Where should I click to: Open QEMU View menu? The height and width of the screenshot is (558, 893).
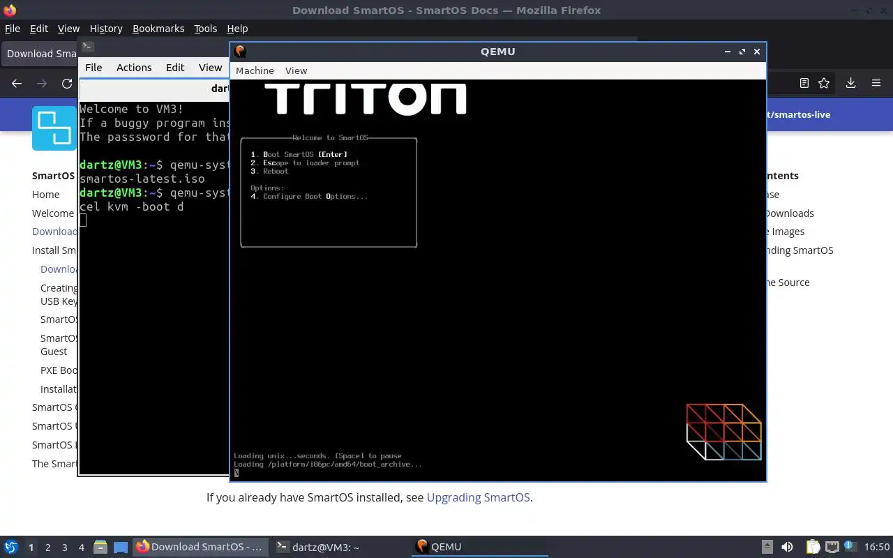click(x=296, y=70)
